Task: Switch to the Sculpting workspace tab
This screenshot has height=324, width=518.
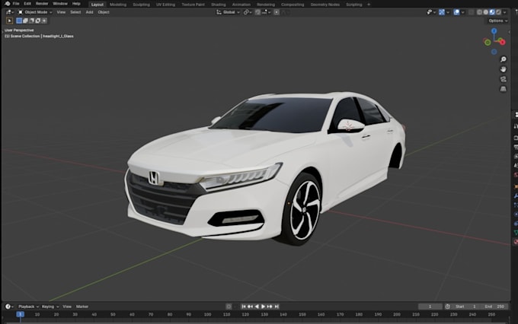Action: pos(142,5)
